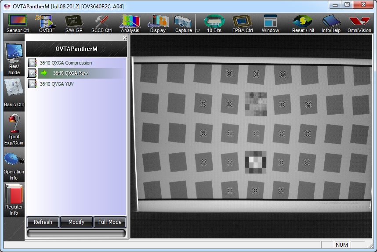Open the S/W ISP chip icon
The width and height of the screenshot is (377, 252).
pos(74,24)
